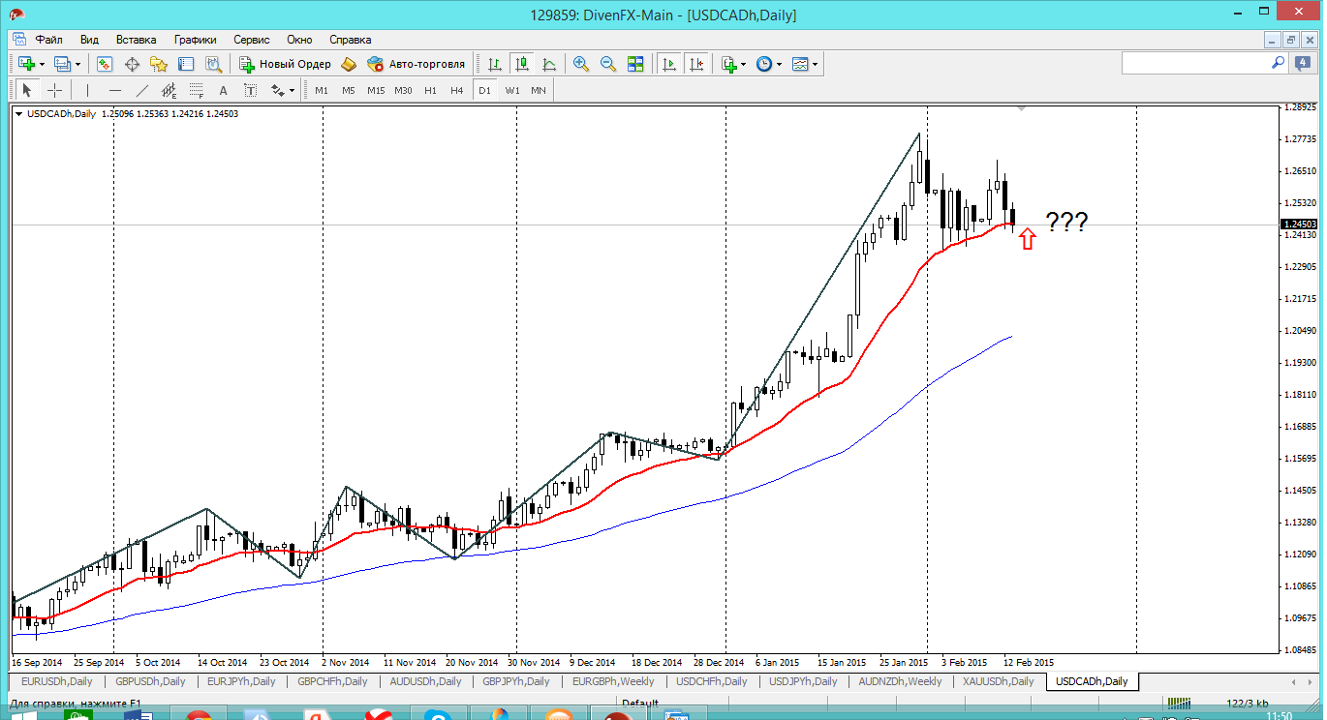Draw a horizontal line tool
Viewport: 1327px width, 720px height.
pos(115,90)
